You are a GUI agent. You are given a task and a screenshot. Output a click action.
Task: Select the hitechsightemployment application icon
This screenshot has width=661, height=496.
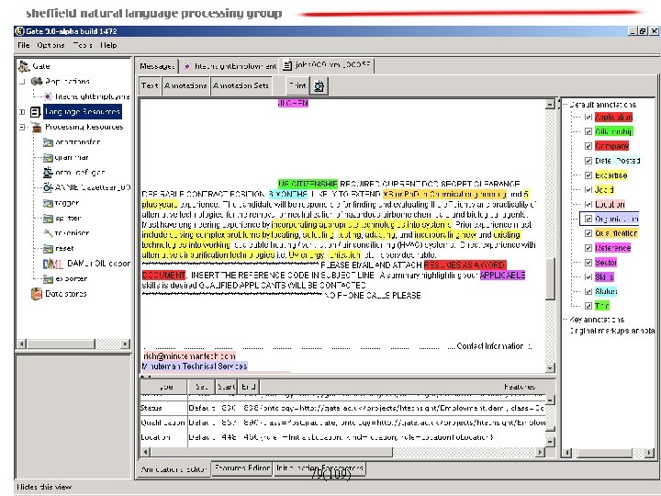[x=48, y=96]
